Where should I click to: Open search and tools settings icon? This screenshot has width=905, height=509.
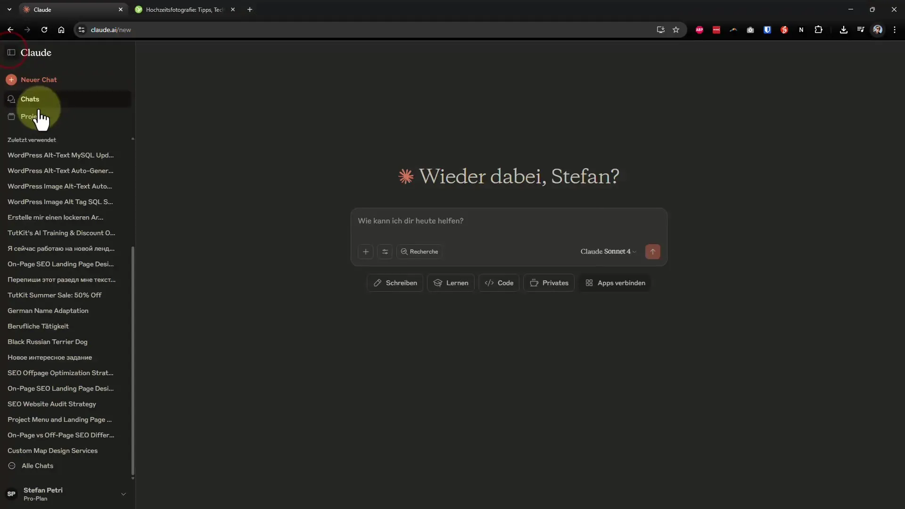385,252
